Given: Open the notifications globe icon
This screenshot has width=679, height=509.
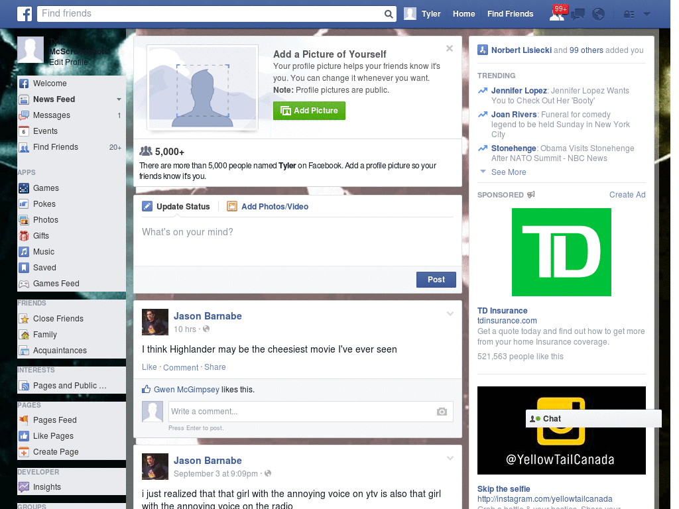Looking at the screenshot, I should point(598,15).
